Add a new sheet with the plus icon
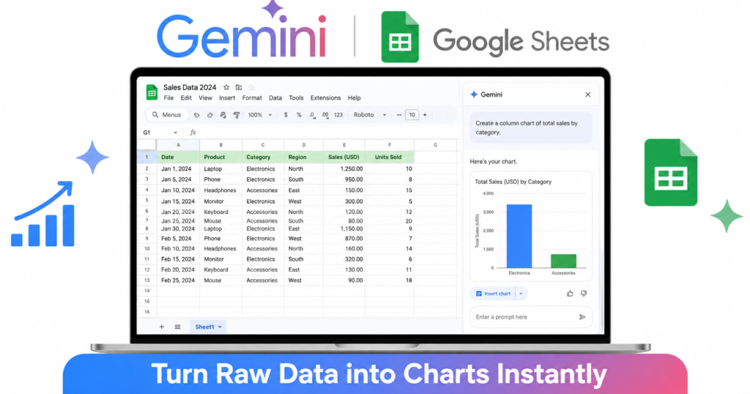The image size is (750, 394). [162, 327]
